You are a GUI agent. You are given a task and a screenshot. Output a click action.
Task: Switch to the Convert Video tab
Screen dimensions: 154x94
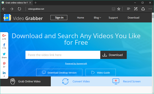[x=76, y=81]
